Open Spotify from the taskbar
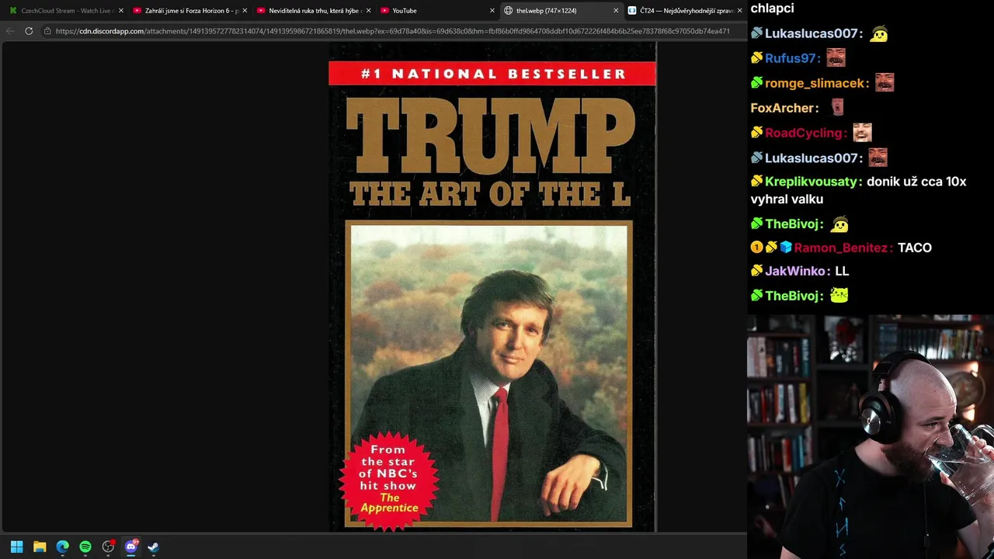 coord(85,547)
